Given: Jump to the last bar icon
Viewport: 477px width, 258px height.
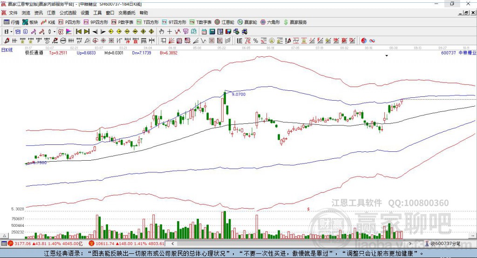Looking at the screenshot, I should pyautogui.click(x=87, y=32).
